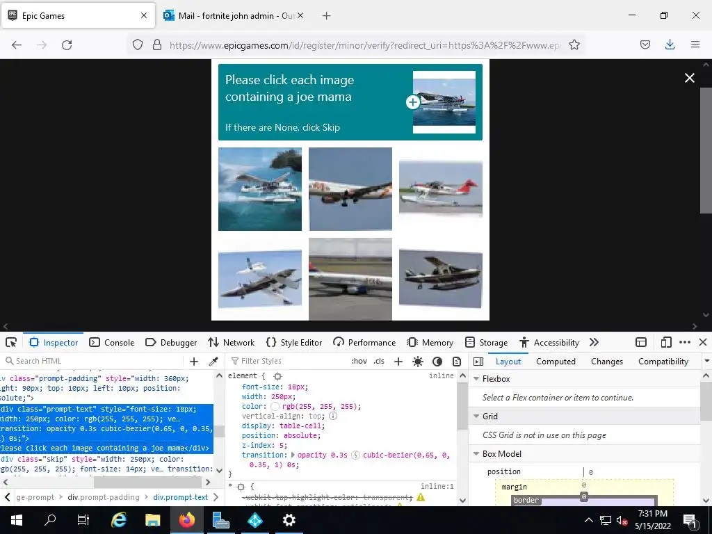712x534 pixels.
Task: Select the dark floatplane on gray image
Action: click(440, 279)
